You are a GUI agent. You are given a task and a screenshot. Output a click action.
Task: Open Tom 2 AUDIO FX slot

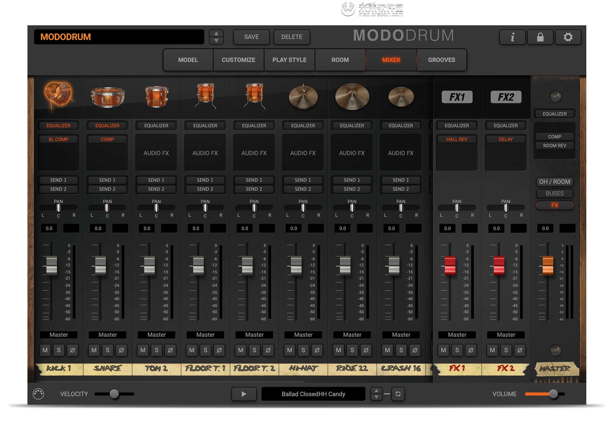[156, 153]
